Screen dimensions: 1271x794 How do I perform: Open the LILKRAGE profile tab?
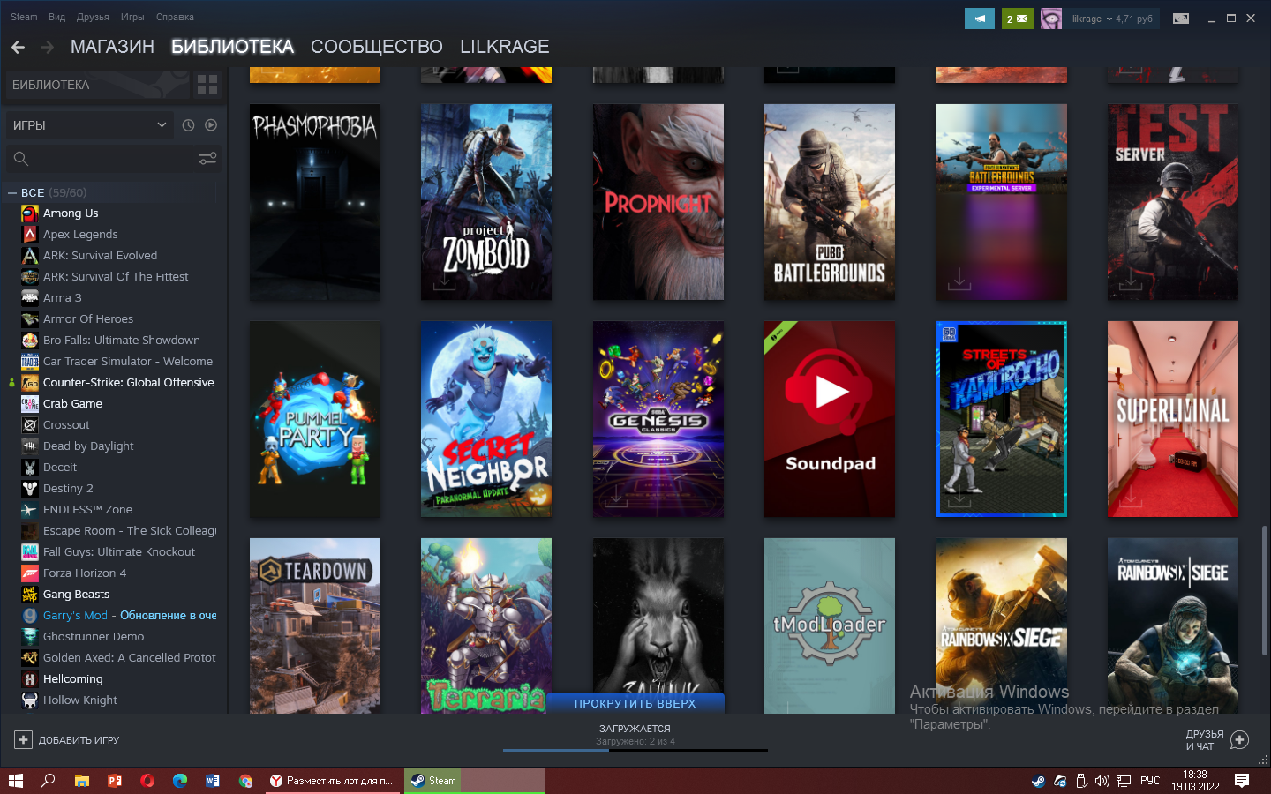[505, 47]
